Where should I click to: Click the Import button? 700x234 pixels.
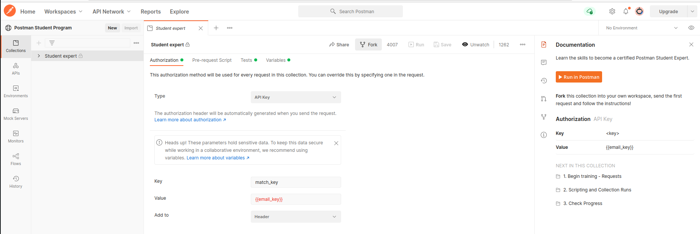click(131, 28)
